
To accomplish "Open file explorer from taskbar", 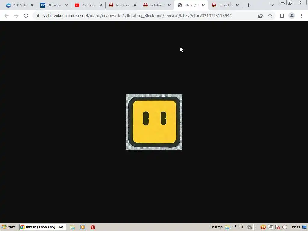I will (72, 227).
